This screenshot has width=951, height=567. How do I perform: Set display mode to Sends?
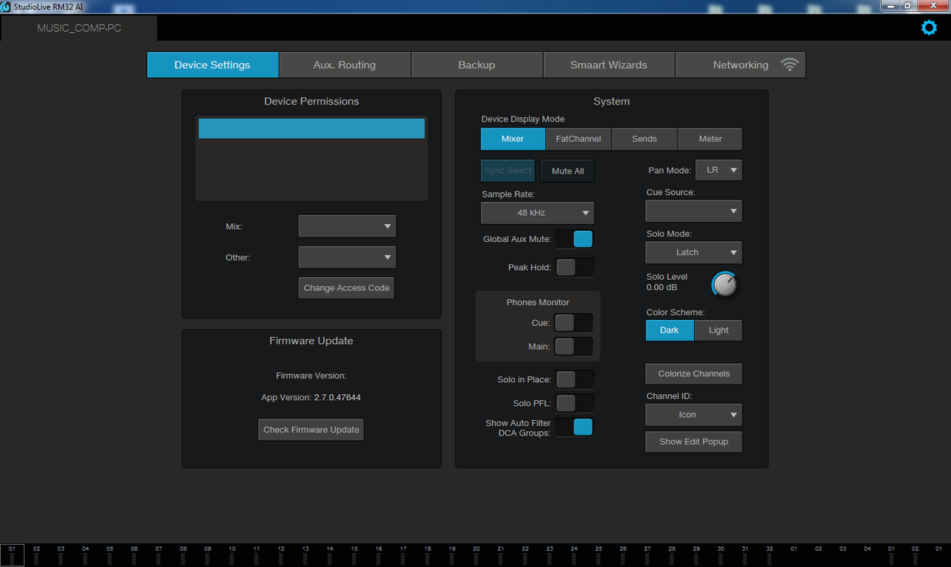click(645, 139)
